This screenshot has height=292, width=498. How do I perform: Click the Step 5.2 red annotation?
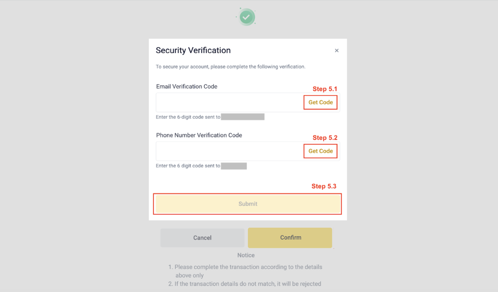point(325,138)
